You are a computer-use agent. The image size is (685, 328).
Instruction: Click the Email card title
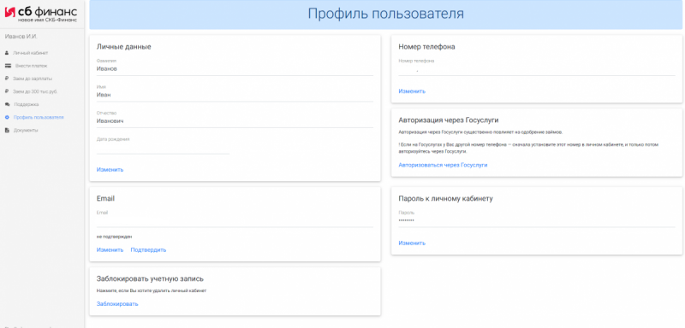[x=105, y=199]
